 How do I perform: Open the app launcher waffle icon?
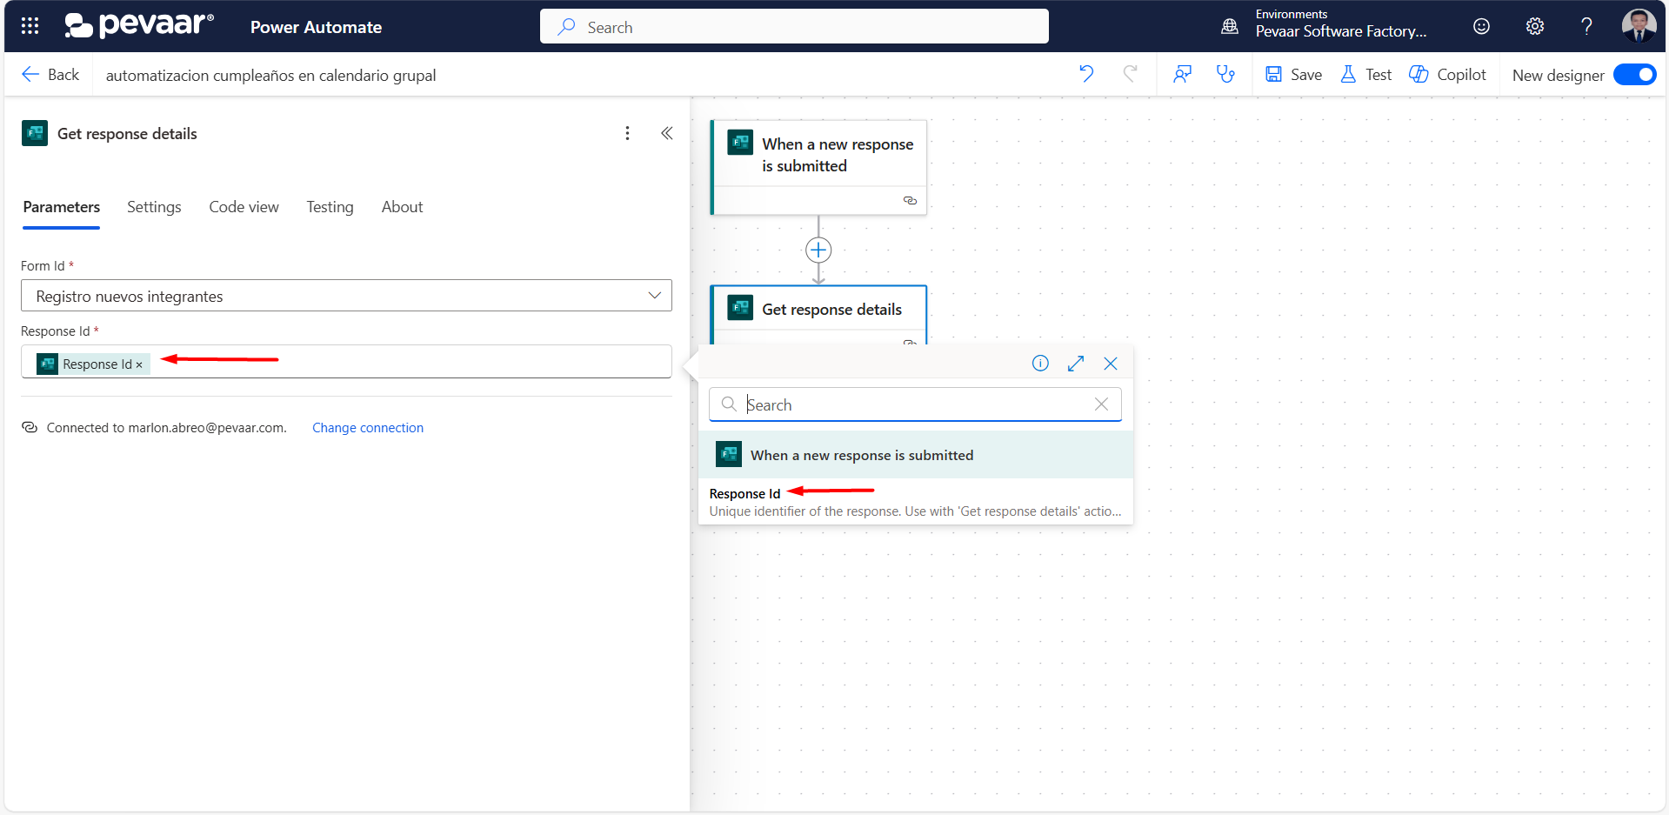(x=30, y=26)
